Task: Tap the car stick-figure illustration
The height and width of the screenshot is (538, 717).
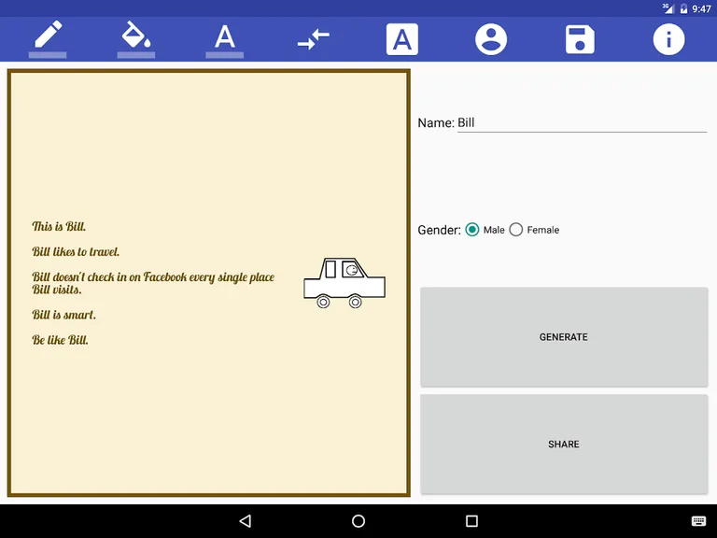Action: [x=344, y=282]
